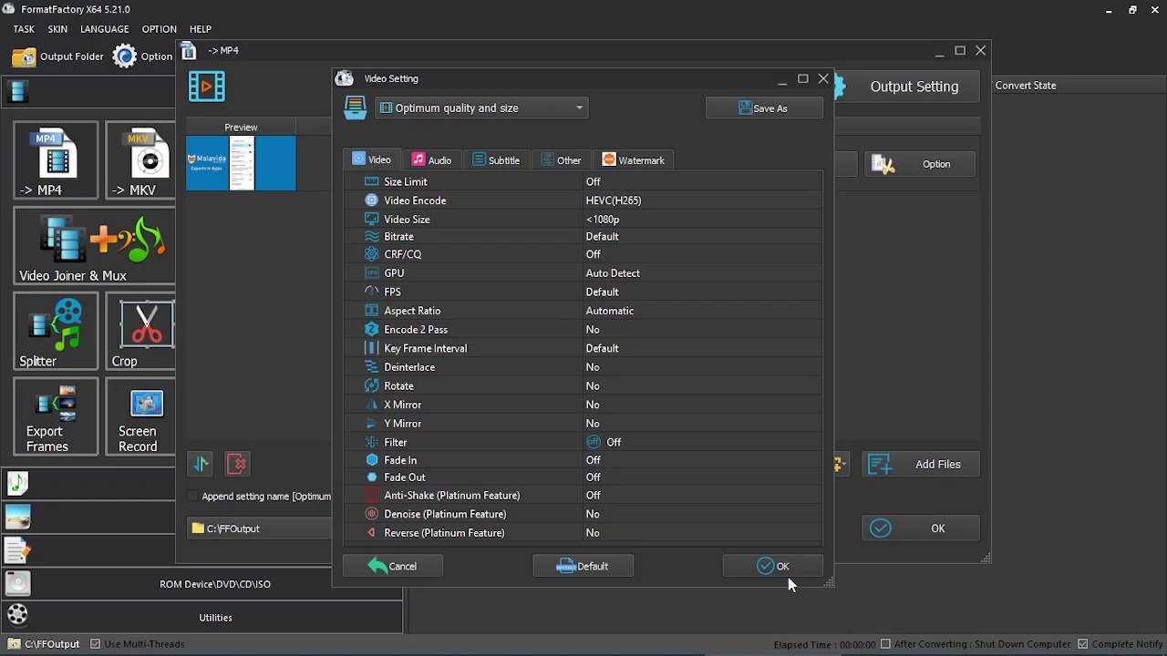The height and width of the screenshot is (656, 1167).
Task: Switch to the Audio tab
Action: point(431,160)
